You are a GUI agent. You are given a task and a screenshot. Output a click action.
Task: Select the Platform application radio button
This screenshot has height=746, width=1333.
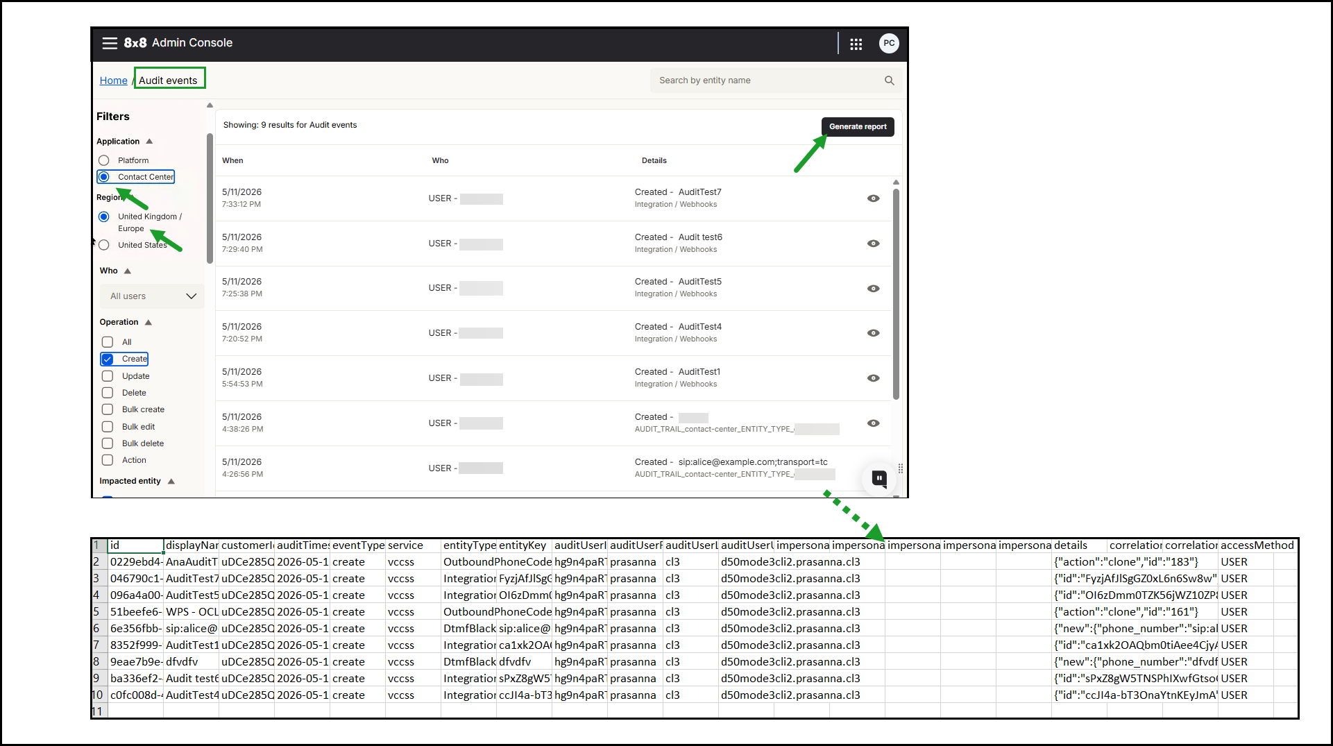(x=104, y=160)
